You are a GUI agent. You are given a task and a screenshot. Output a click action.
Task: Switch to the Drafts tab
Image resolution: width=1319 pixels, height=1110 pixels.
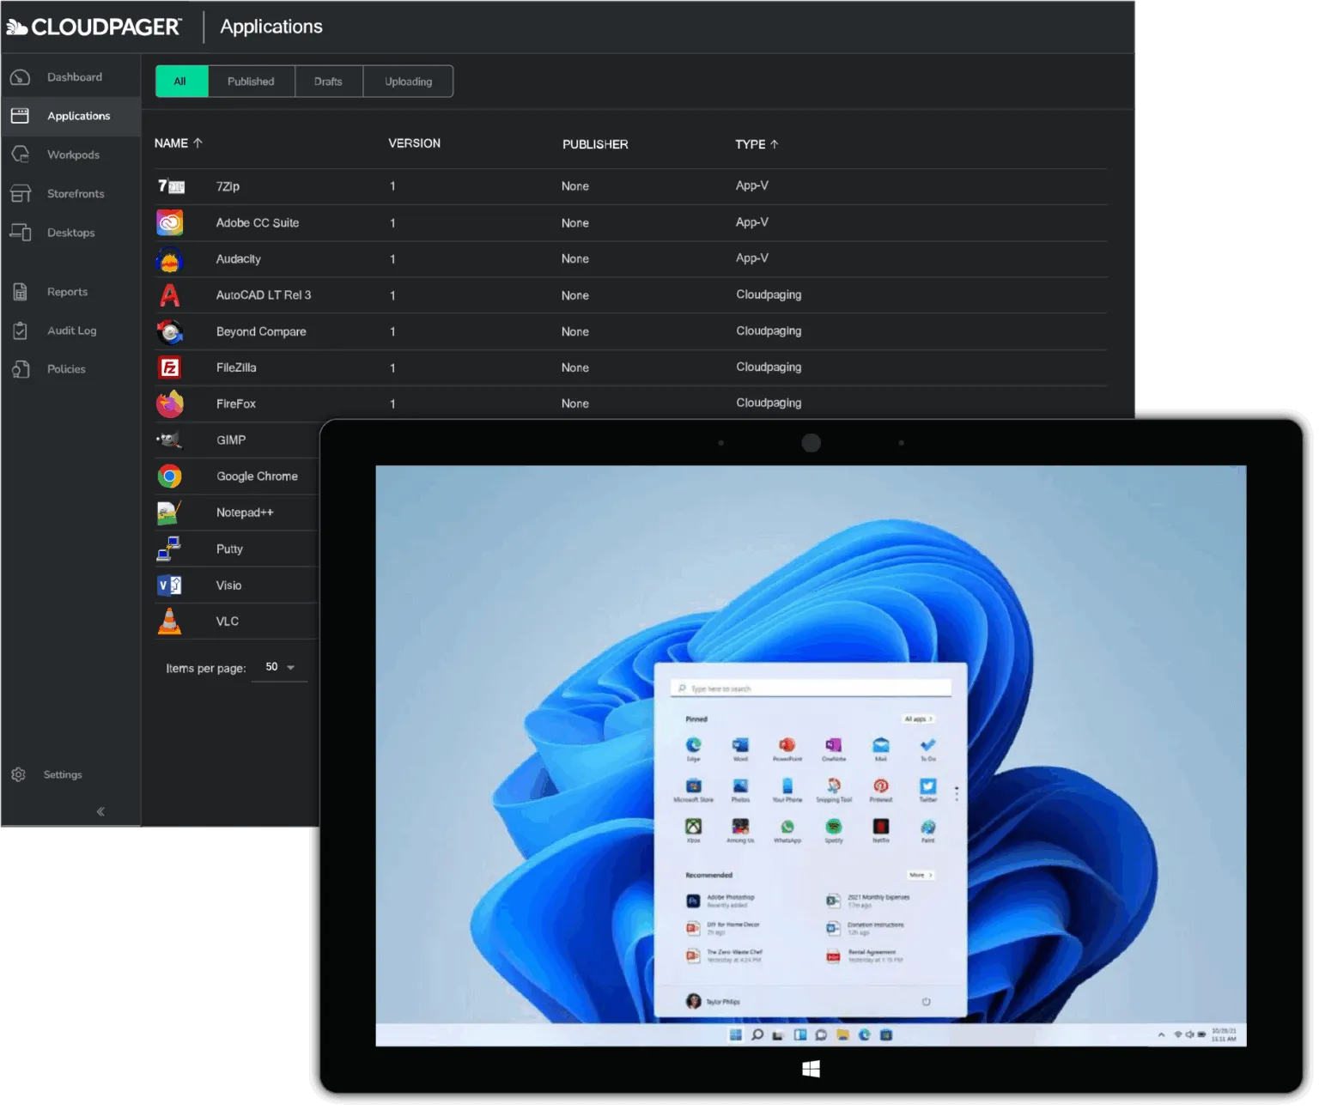328,81
